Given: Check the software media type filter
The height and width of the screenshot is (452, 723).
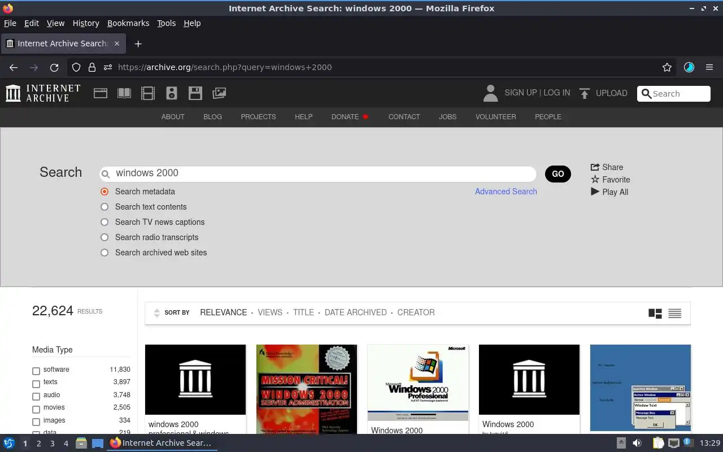Looking at the screenshot, I should pyautogui.click(x=36, y=371).
